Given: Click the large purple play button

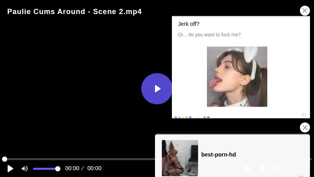Looking at the screenshot, I should 157,89.
